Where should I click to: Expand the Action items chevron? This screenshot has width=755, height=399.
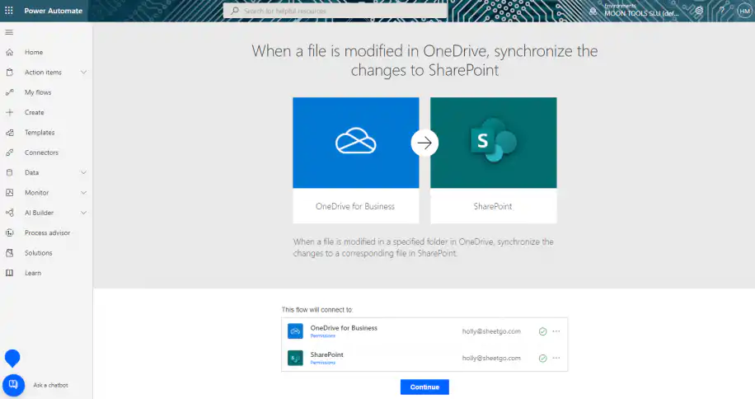coord(83,73)
